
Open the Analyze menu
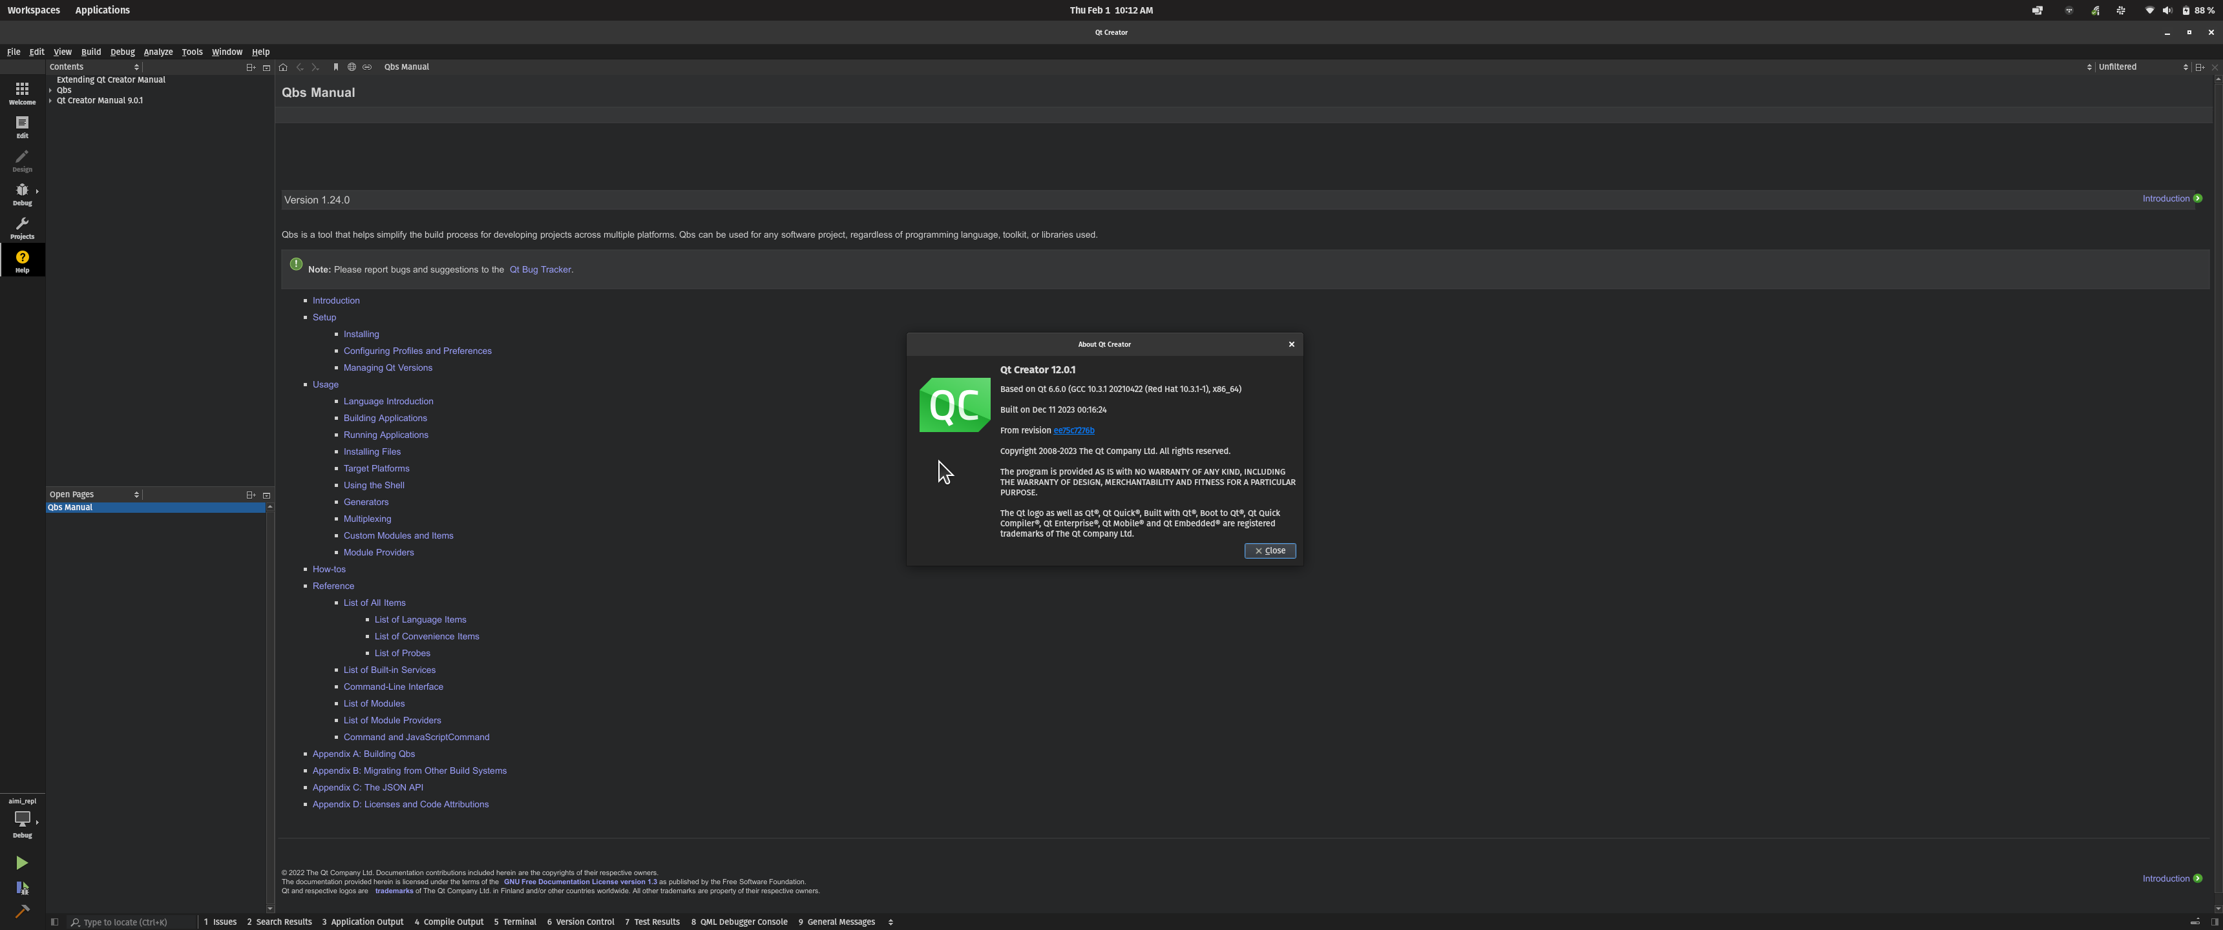point(158,52)
